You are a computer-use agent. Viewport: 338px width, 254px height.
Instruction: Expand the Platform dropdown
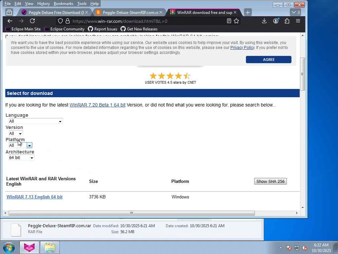click(x=20, y=146)
